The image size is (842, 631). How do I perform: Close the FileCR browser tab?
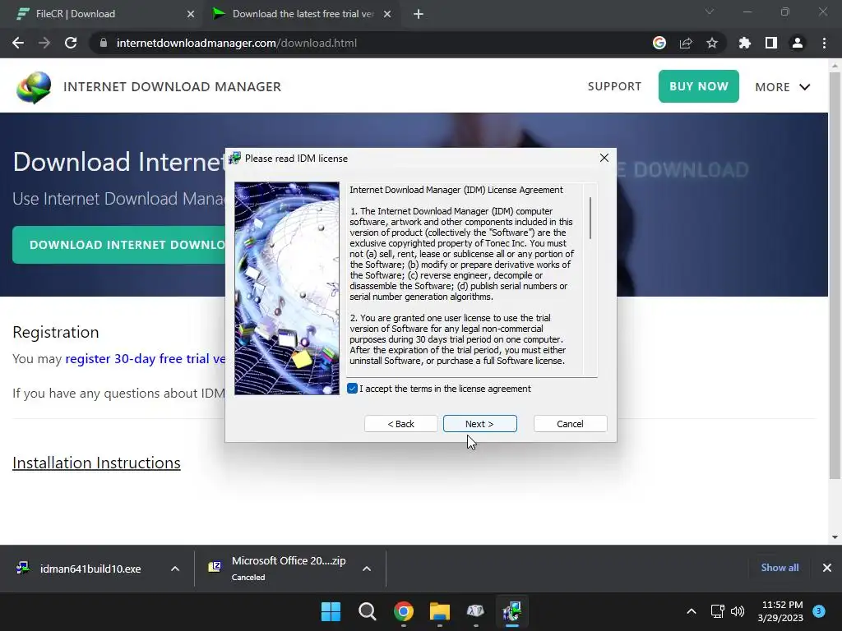point(191,14)
